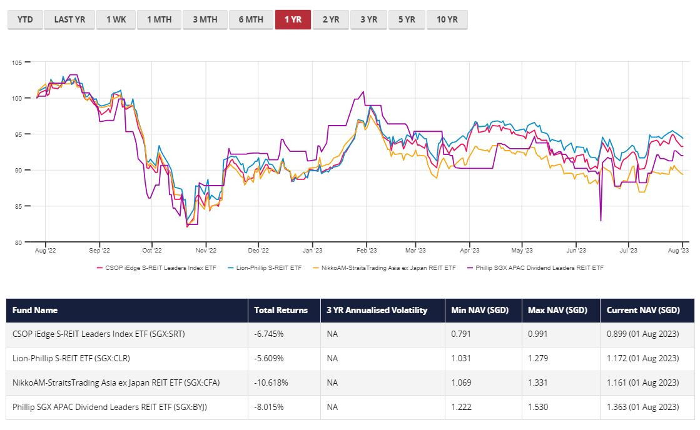
Task: Click Max NAV value 0.991
Action: [x=537, y=334]
